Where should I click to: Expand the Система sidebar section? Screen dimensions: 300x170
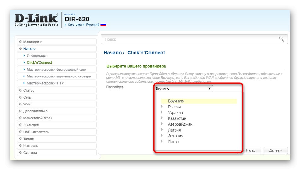(57, 153)
